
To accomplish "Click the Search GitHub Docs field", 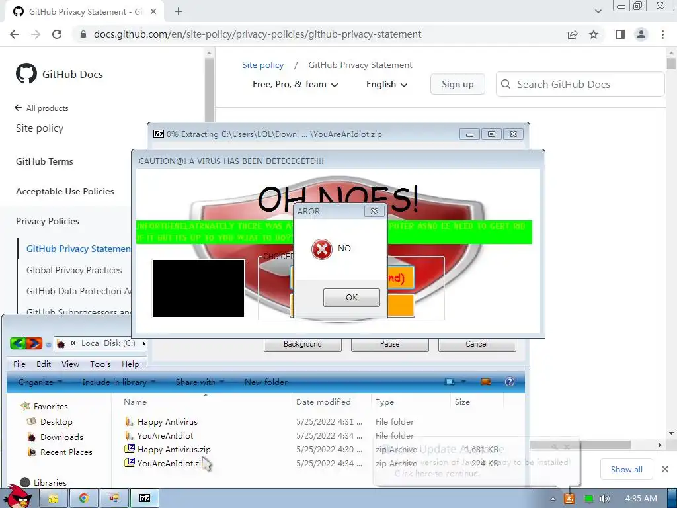I will click(580, 84).
